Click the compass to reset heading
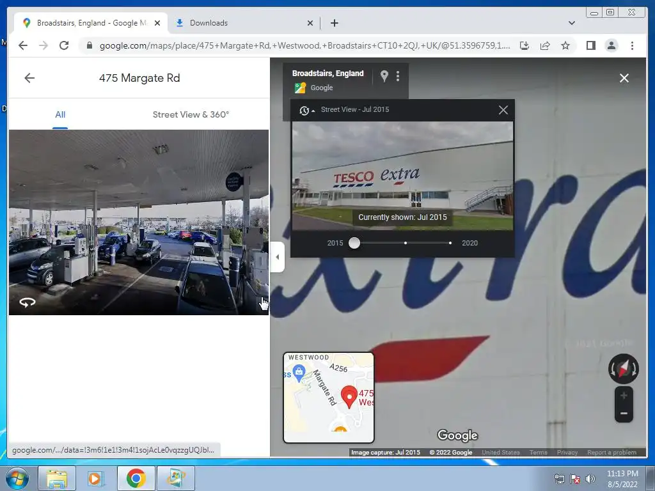 click(x=623, y=369)
